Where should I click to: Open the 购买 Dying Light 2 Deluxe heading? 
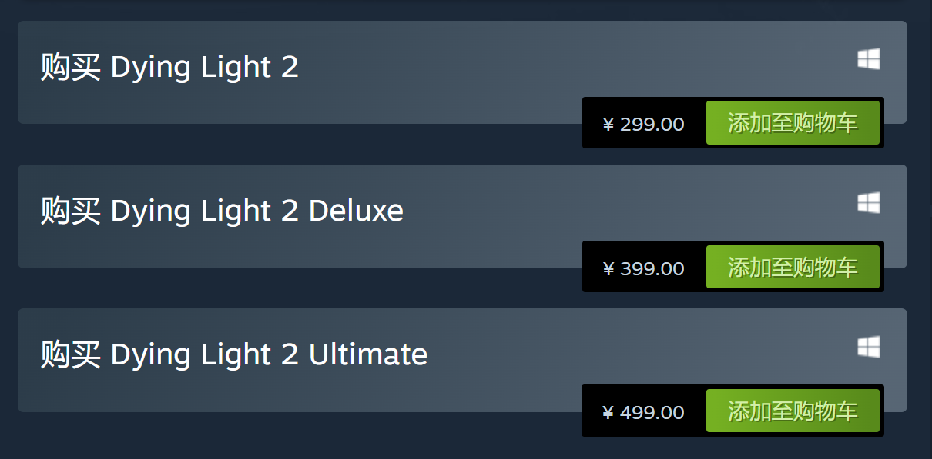(222, 211)
